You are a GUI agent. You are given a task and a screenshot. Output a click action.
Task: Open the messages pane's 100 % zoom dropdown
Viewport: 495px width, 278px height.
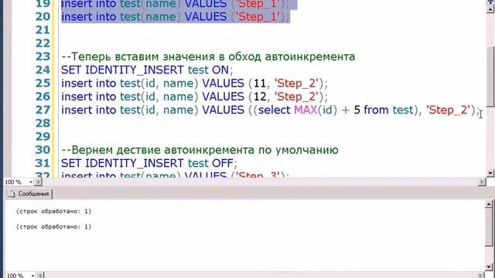pyautogui.click(x=32, y=276)
